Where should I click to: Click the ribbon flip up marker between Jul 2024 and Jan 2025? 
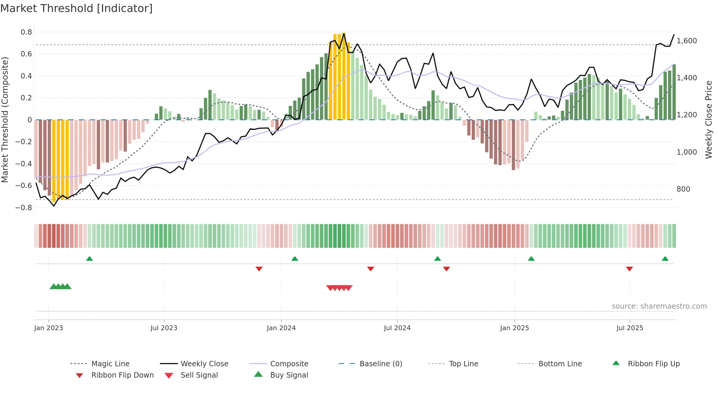[438, 259]
